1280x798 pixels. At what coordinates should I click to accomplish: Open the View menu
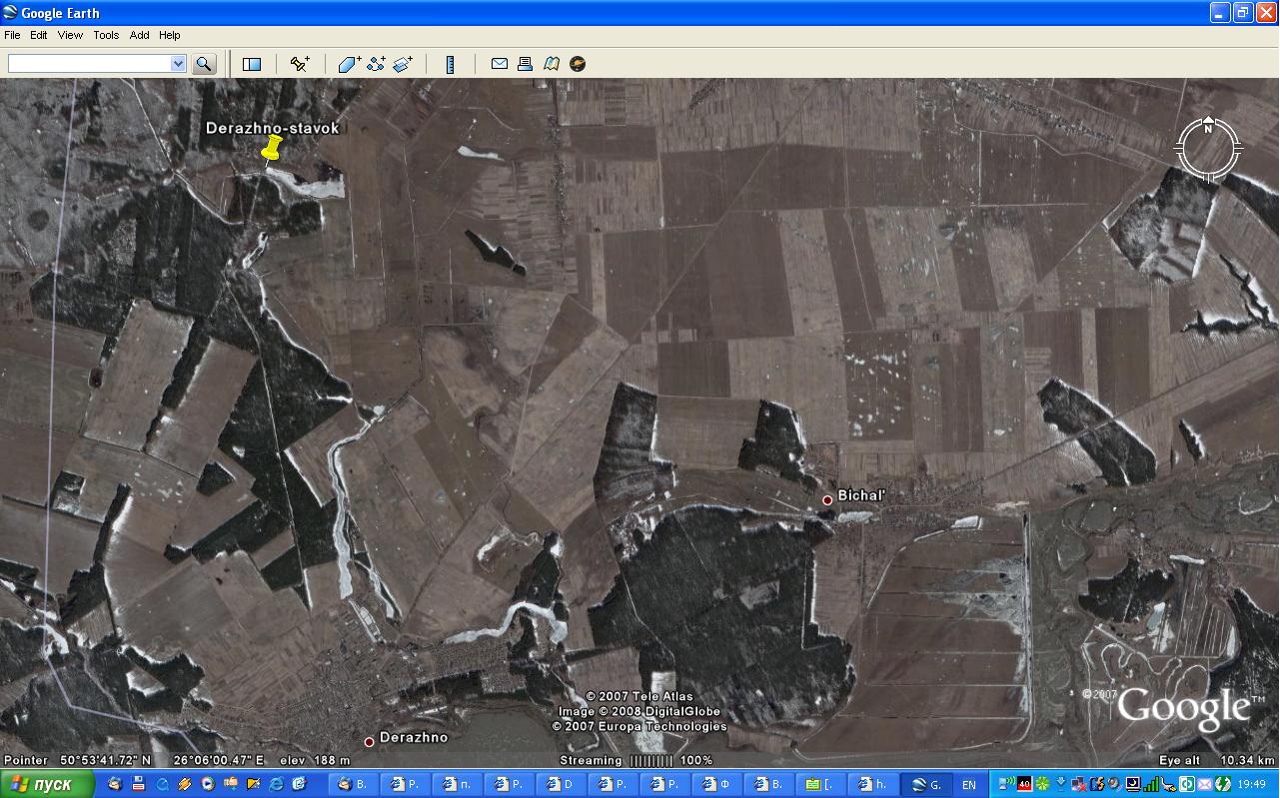[x=70, y=35]
